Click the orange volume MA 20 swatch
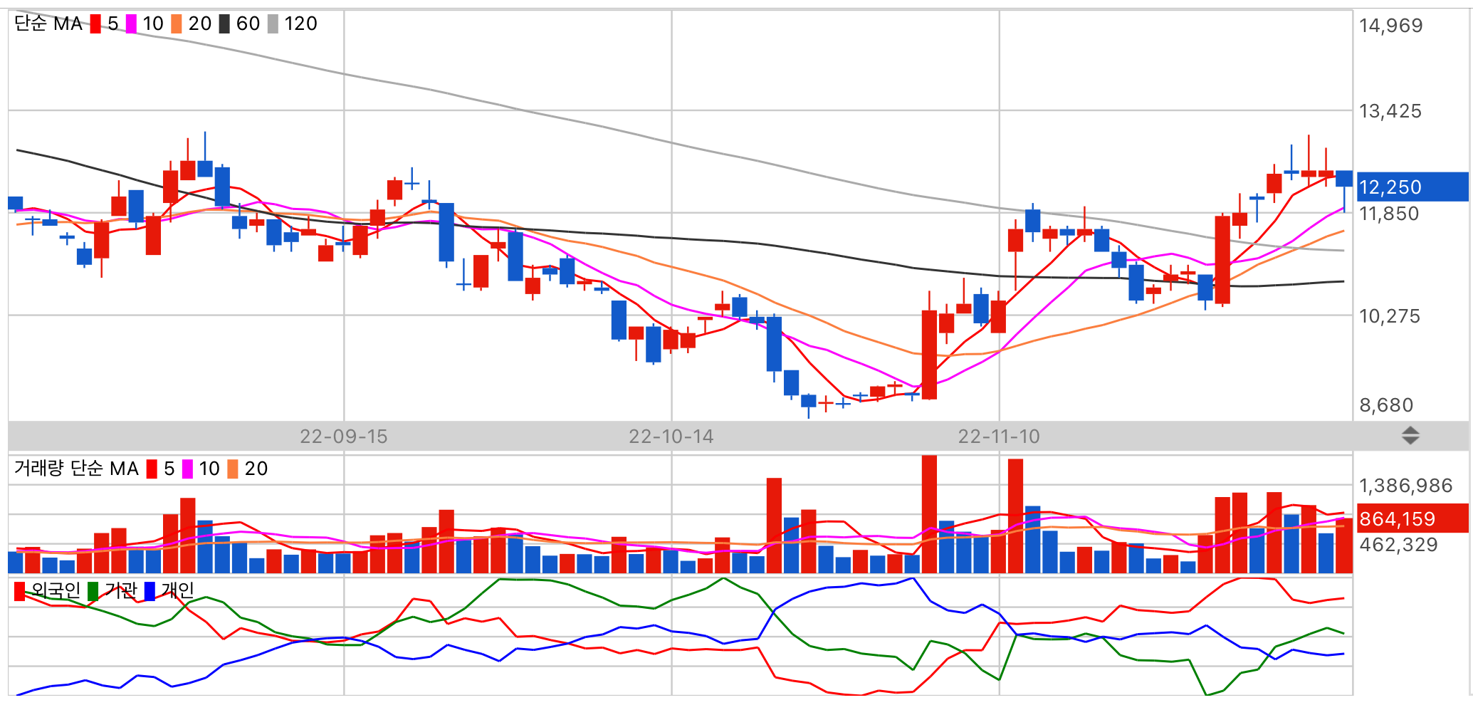 click(x=233, y=469)
